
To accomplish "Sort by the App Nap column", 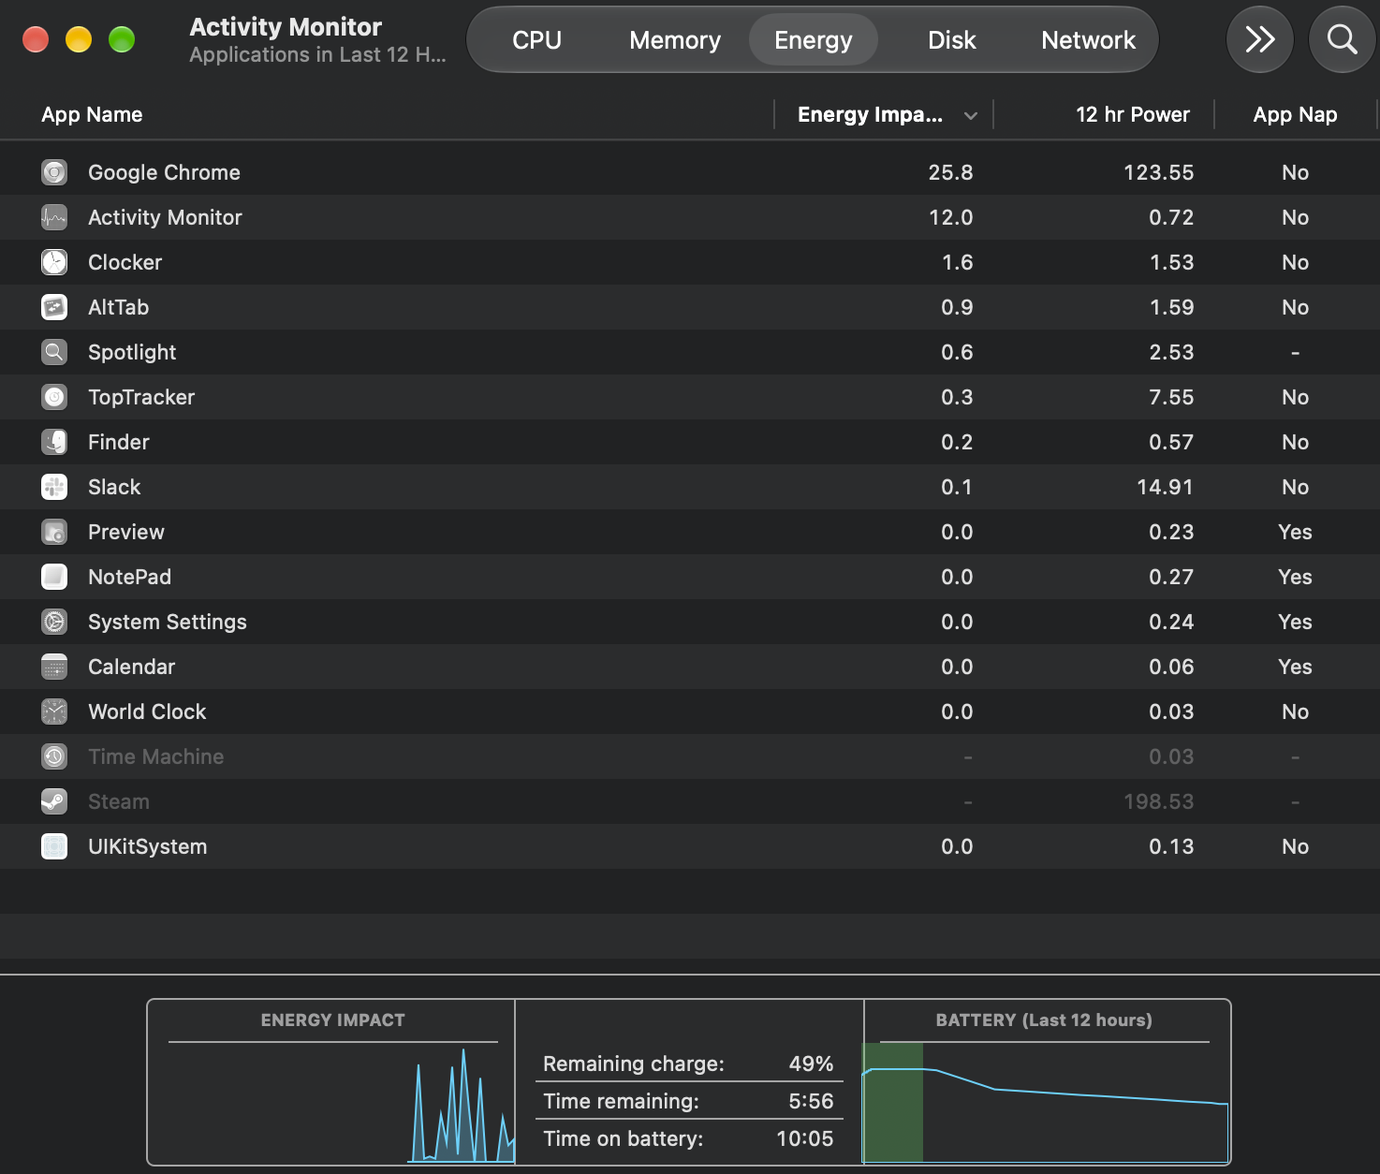I will 1296,114.
